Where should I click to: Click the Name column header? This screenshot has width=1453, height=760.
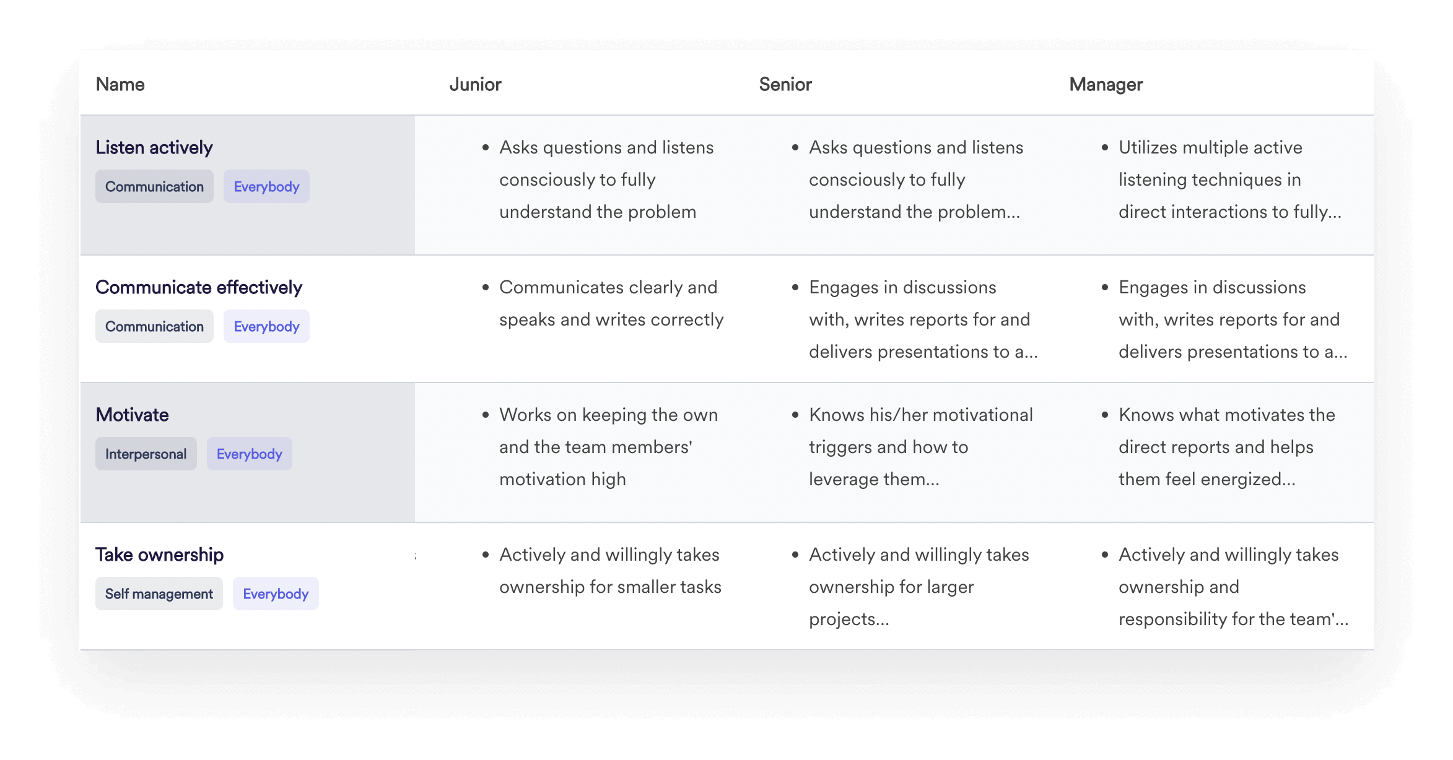point(120,84)
